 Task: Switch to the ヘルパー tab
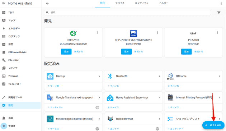pos(164,3)
